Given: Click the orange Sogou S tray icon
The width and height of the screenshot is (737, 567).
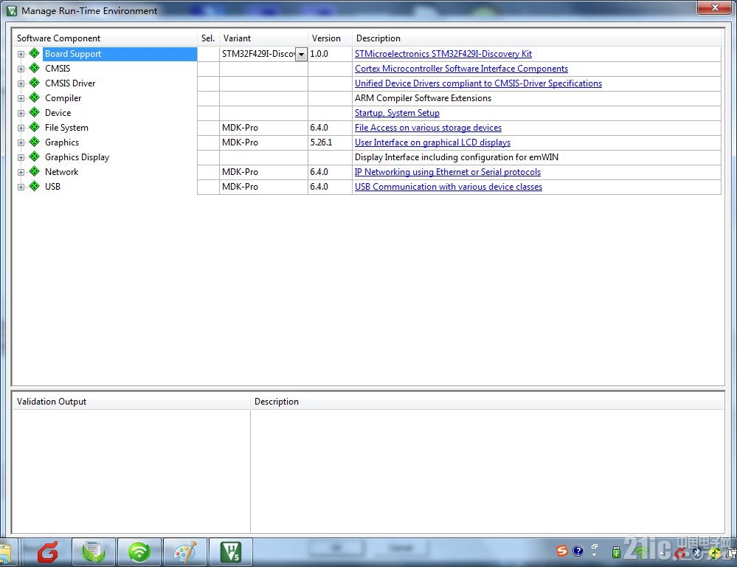Looking at the screenshot, I should click(561, 551).
